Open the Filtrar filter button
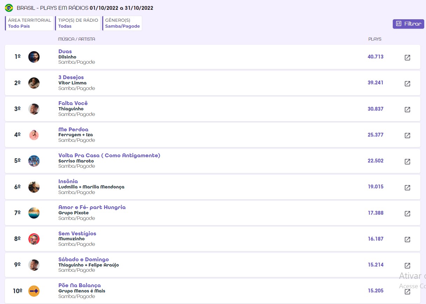This screenshot has width=426, height=304. pos(408,24)
